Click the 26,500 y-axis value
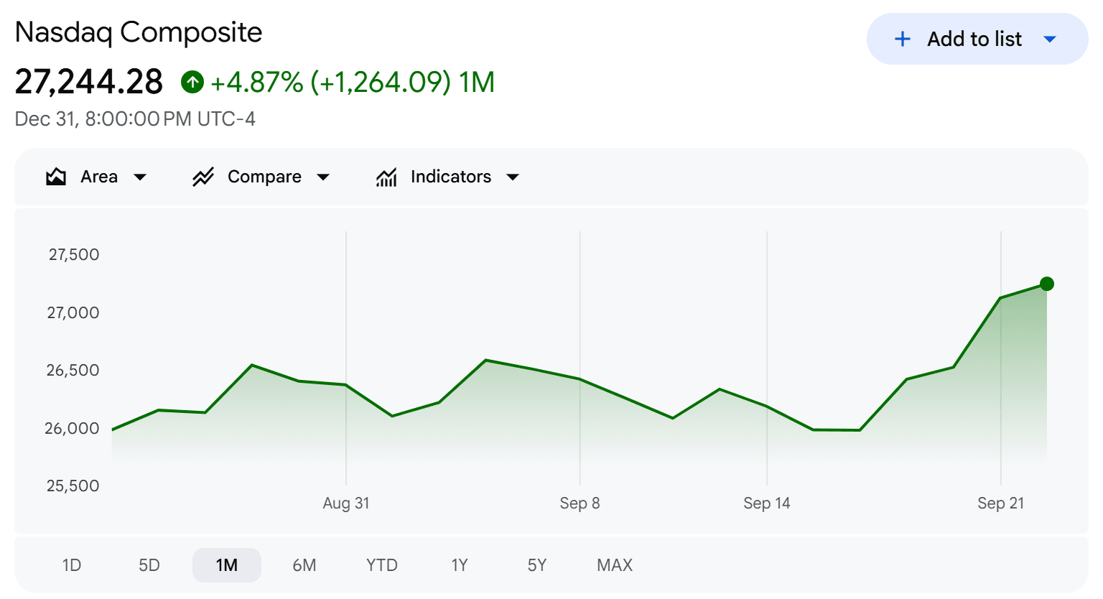 pos(73,371)
